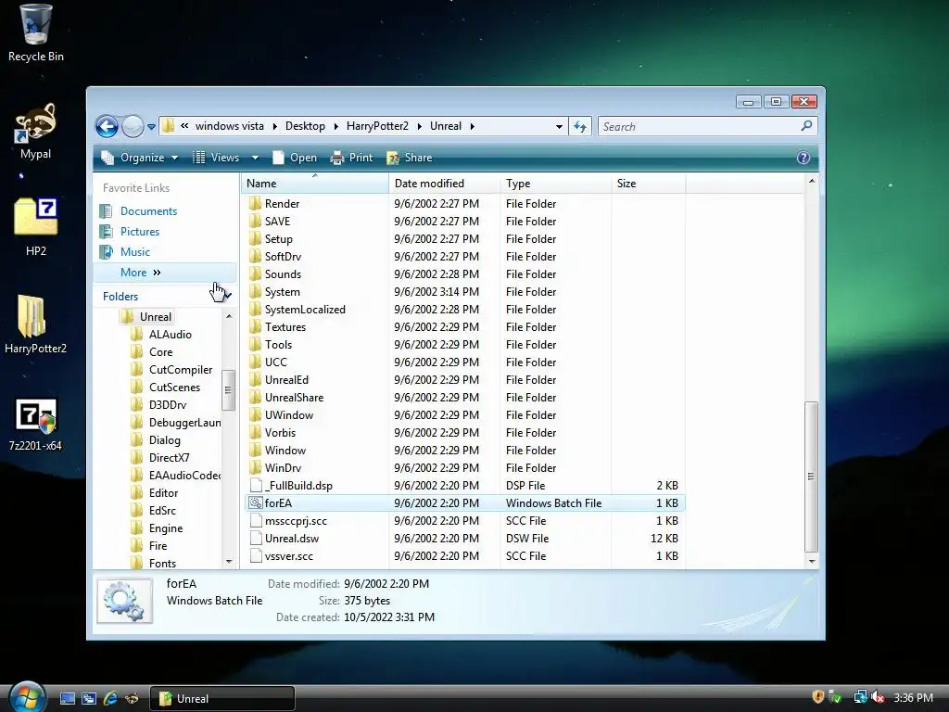The image size is (949, 712).
Task: Select the HarryPotter2 folder on the desktop
Action: point(35,324)
